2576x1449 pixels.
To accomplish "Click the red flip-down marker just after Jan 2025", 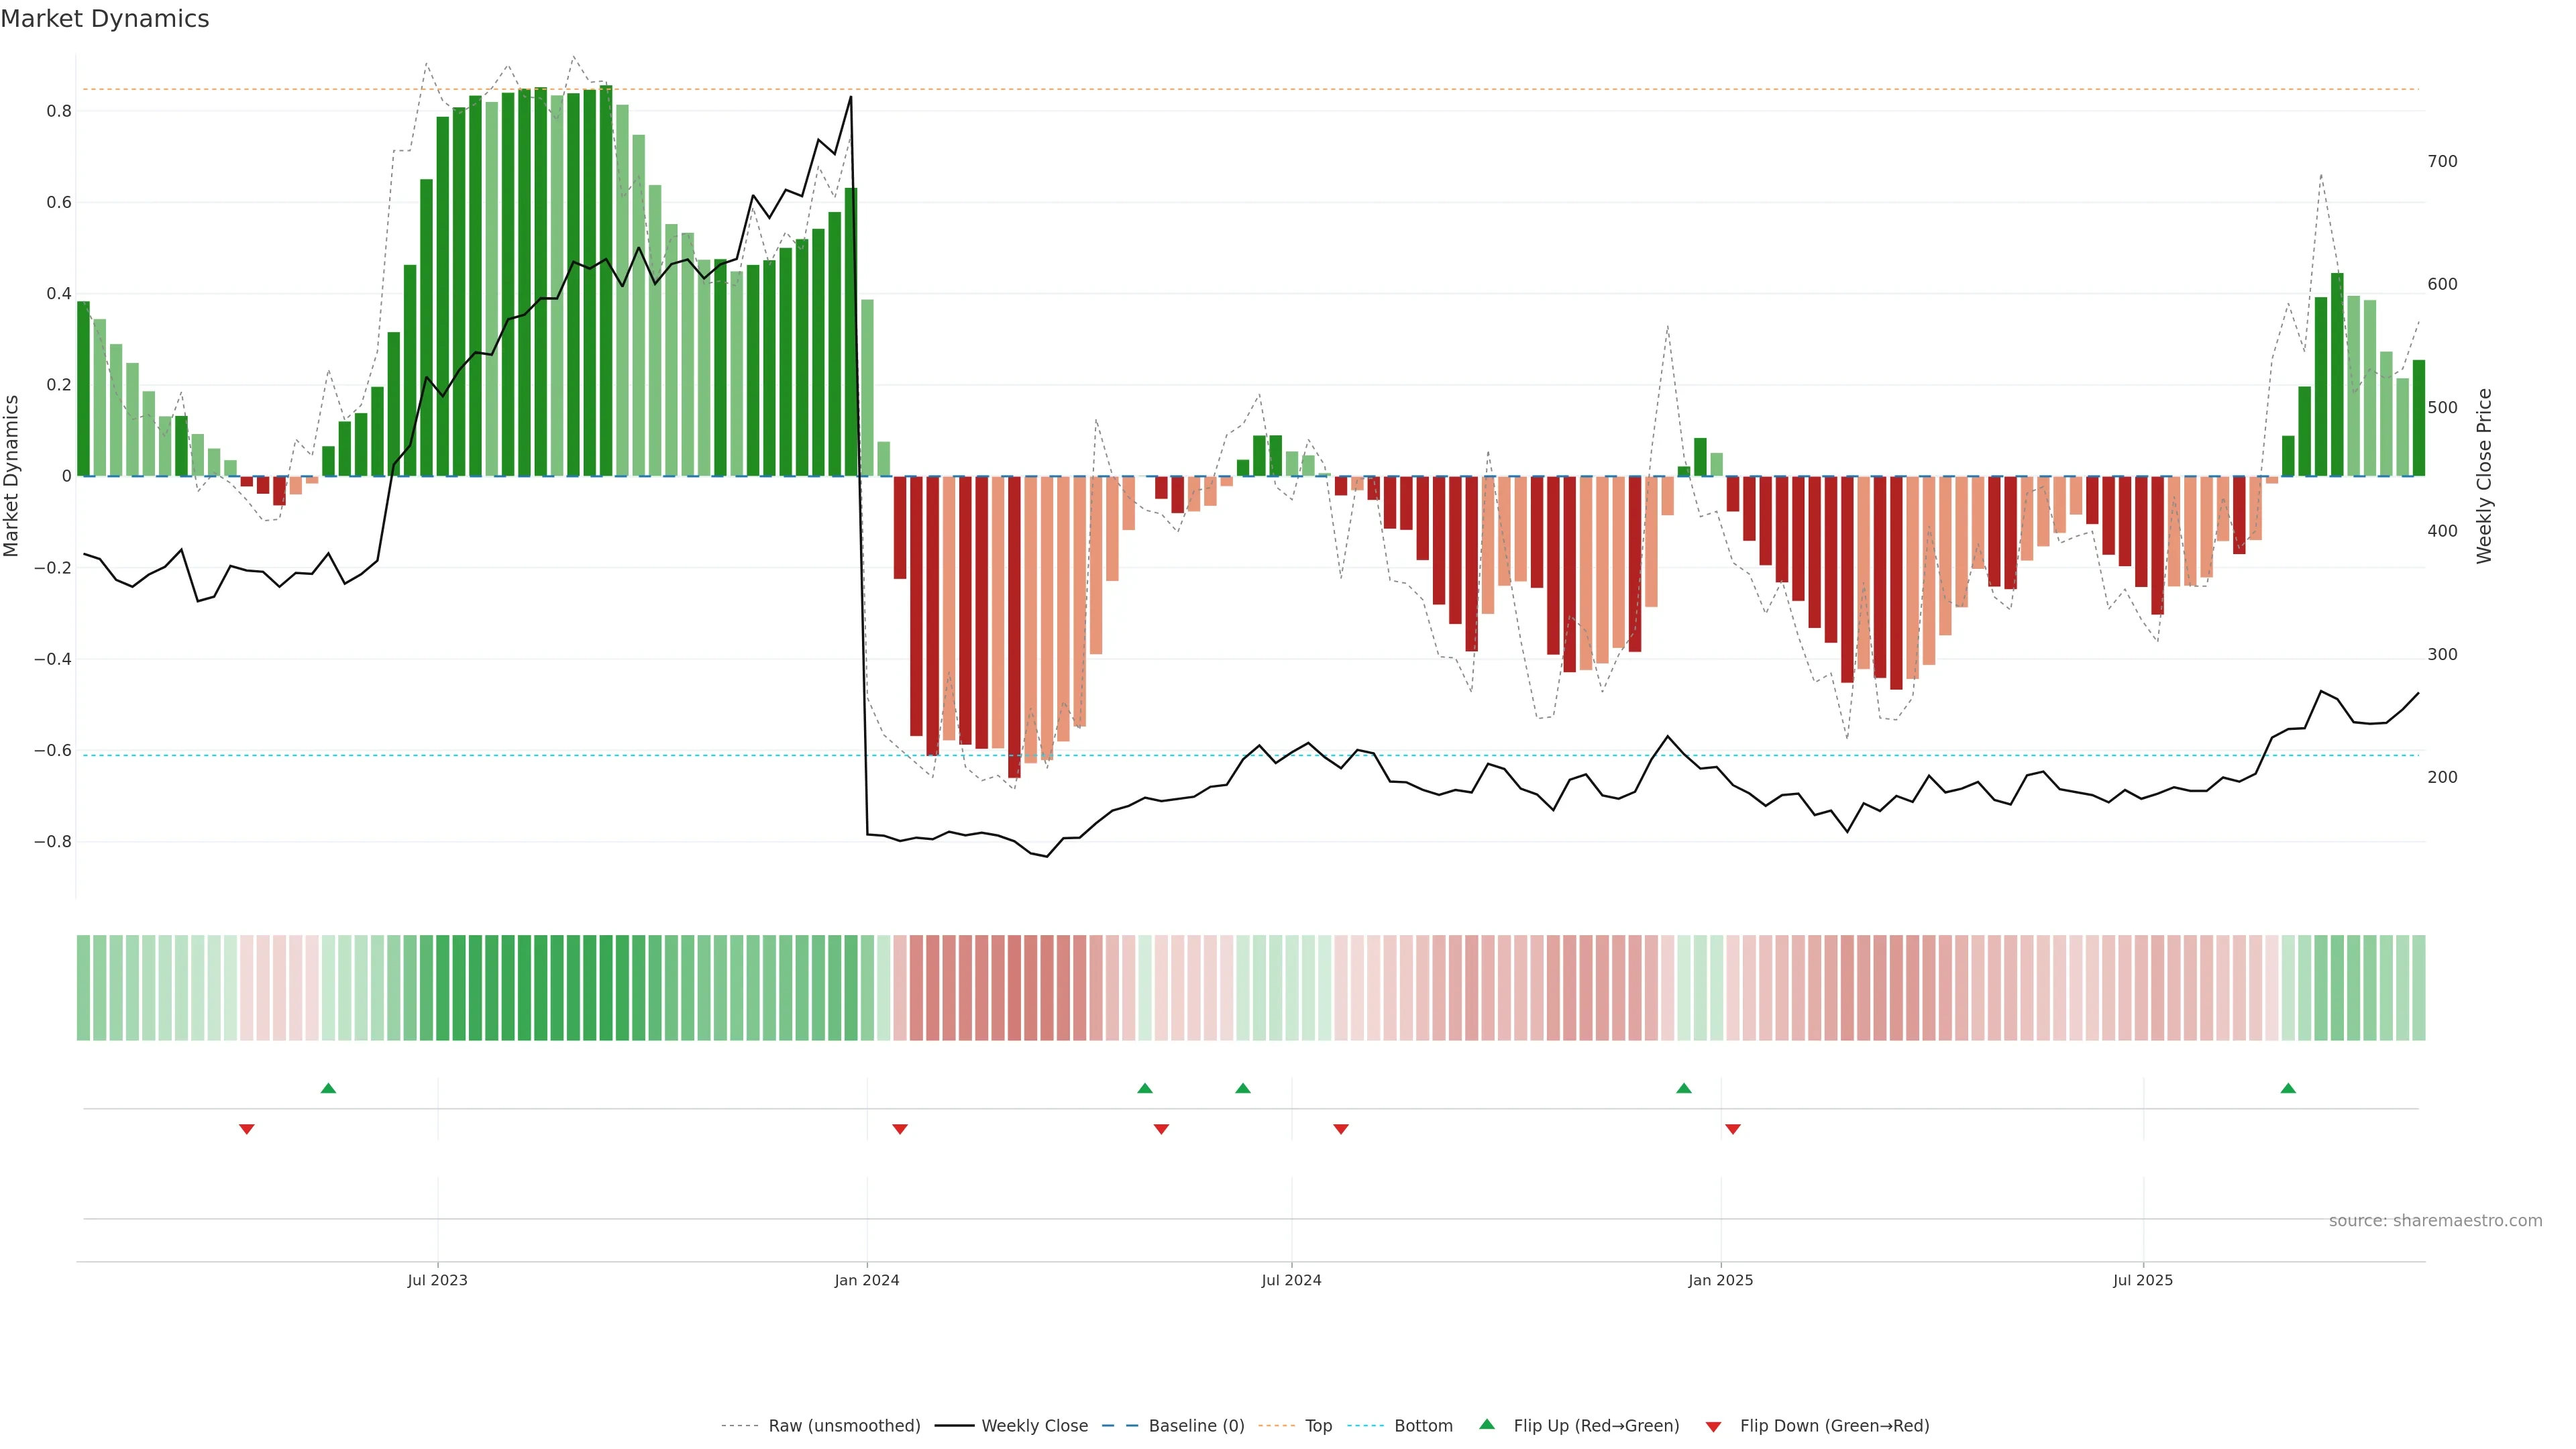I will tap(1733, 1129).
